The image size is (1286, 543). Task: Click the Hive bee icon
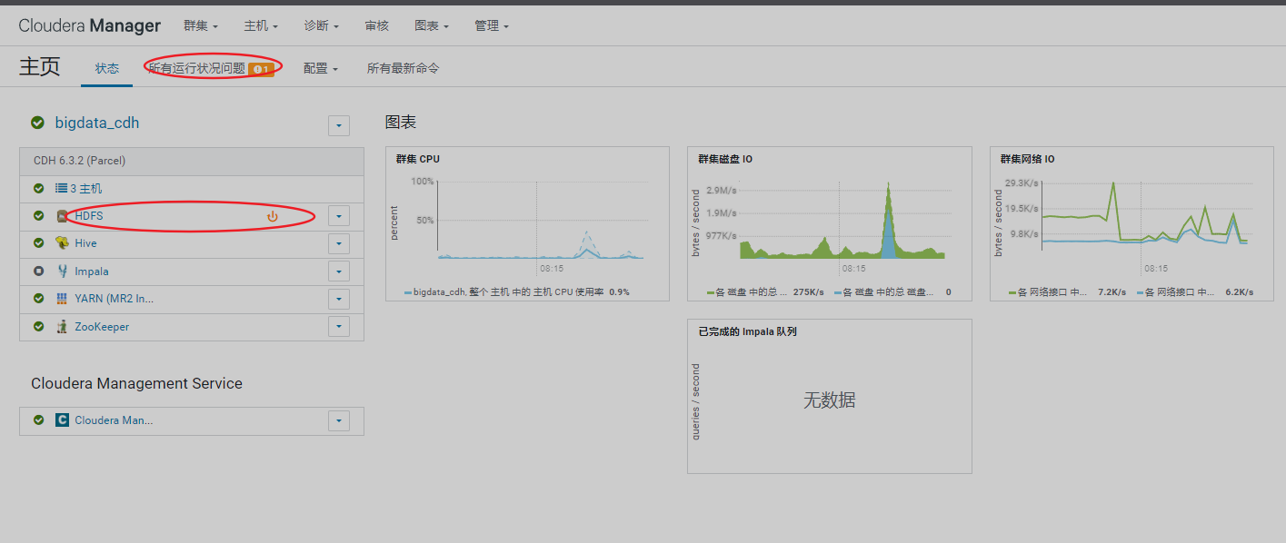pyautogui.click(x=62, y=243)
